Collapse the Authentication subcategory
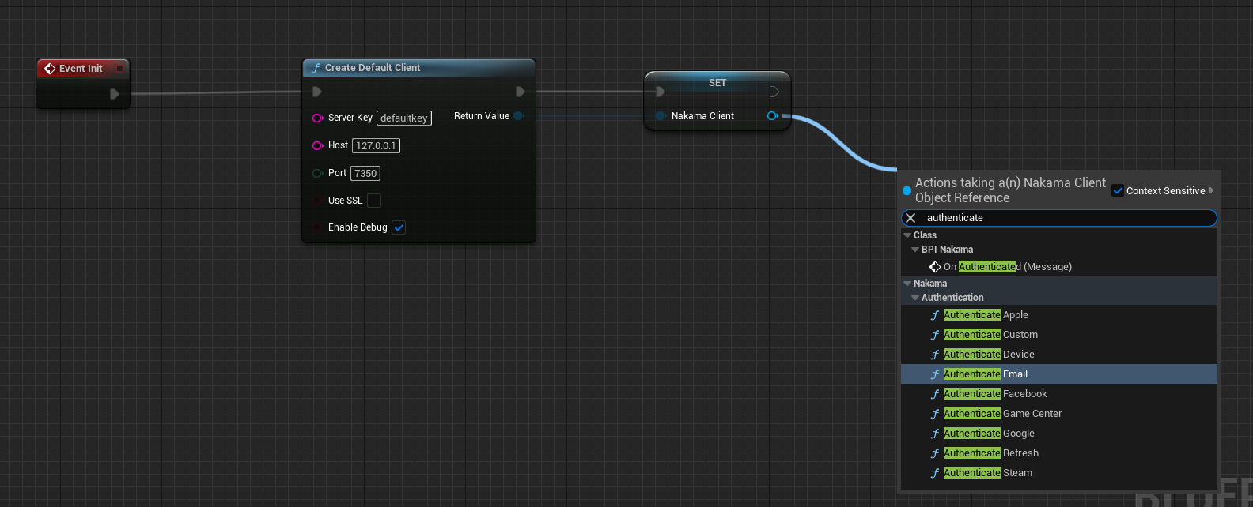The image size is (1253, 507). pos(915,298)
